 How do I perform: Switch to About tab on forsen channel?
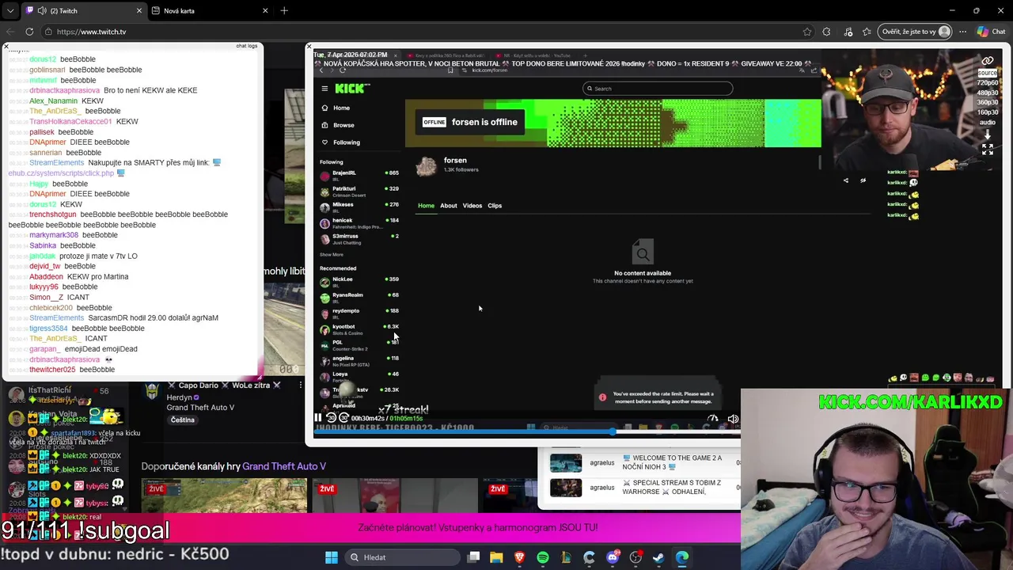(x=448, y=206)
